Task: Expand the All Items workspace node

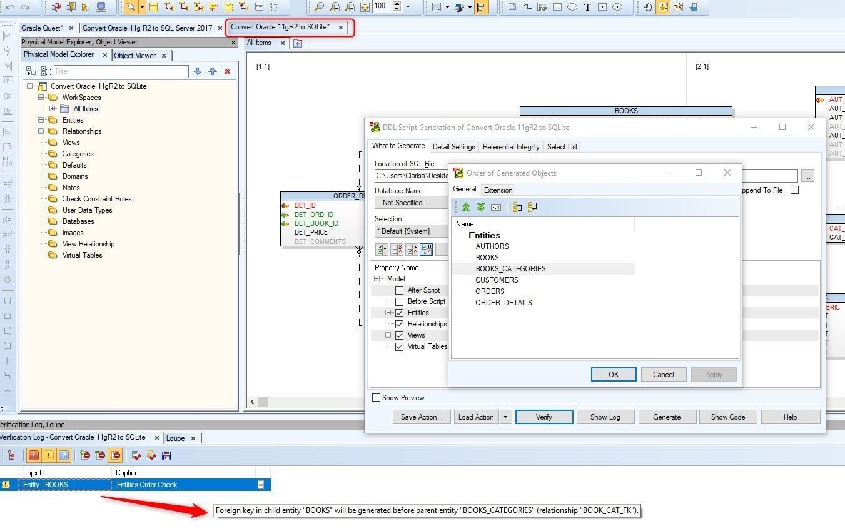Action: pyautogui.click(x=53, y=109)
